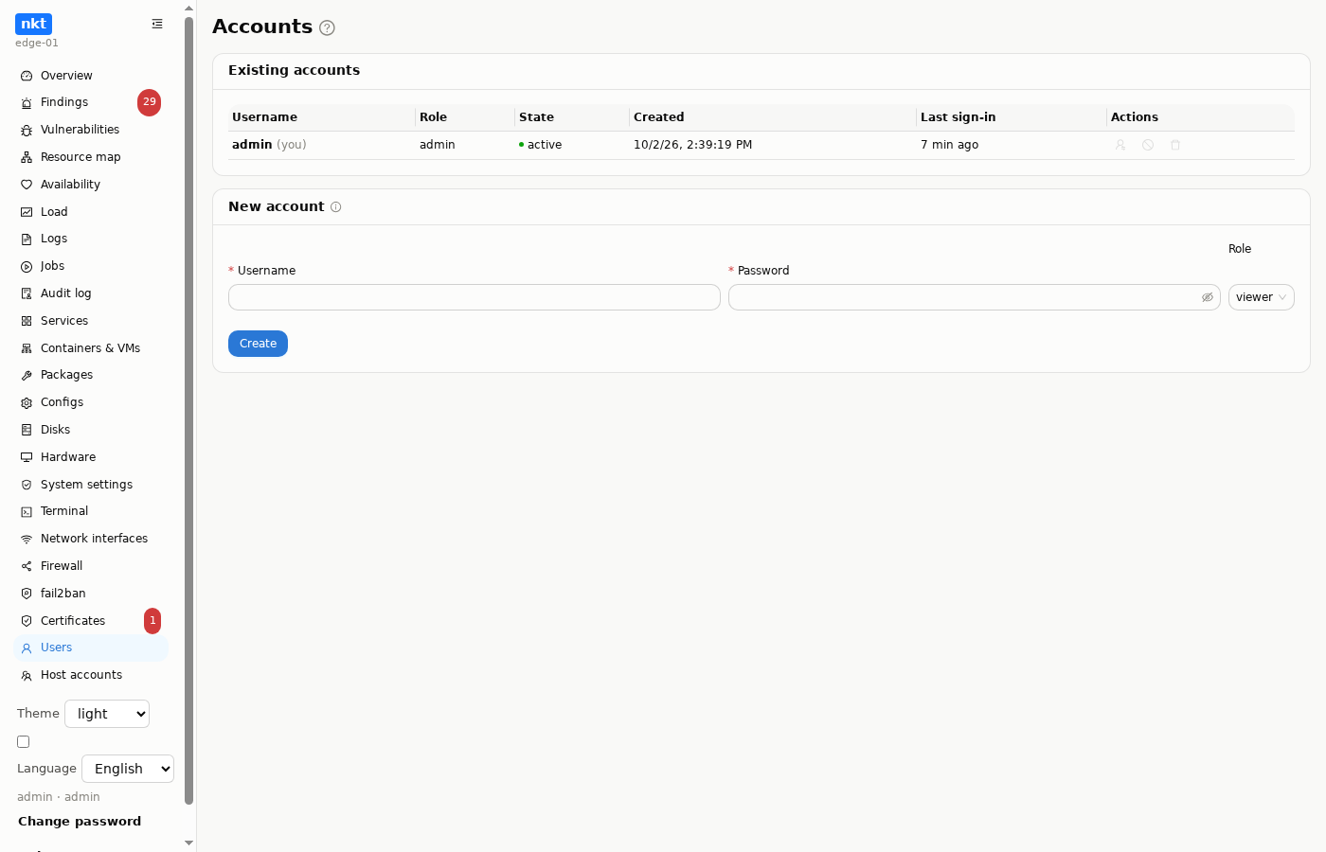The image size is (1326, 852).
Task: Select Availability in sidebar
Action: click(91, 185)
